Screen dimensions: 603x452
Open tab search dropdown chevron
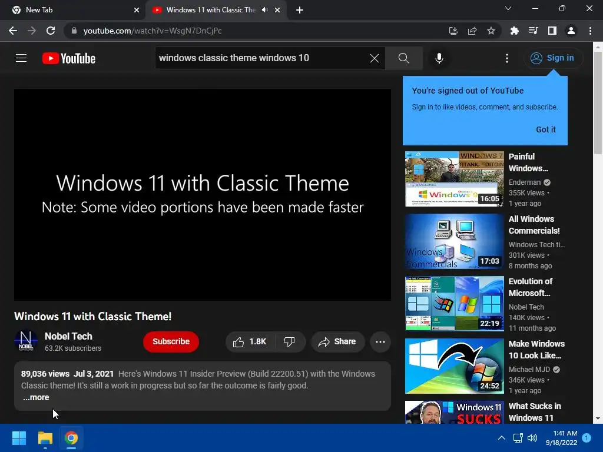508,8
